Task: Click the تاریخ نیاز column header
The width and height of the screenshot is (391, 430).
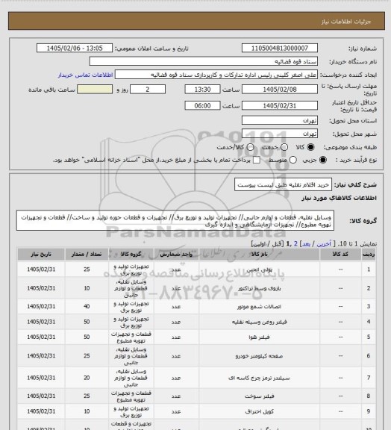Action: pyautogui.click(x=41, y=255)
